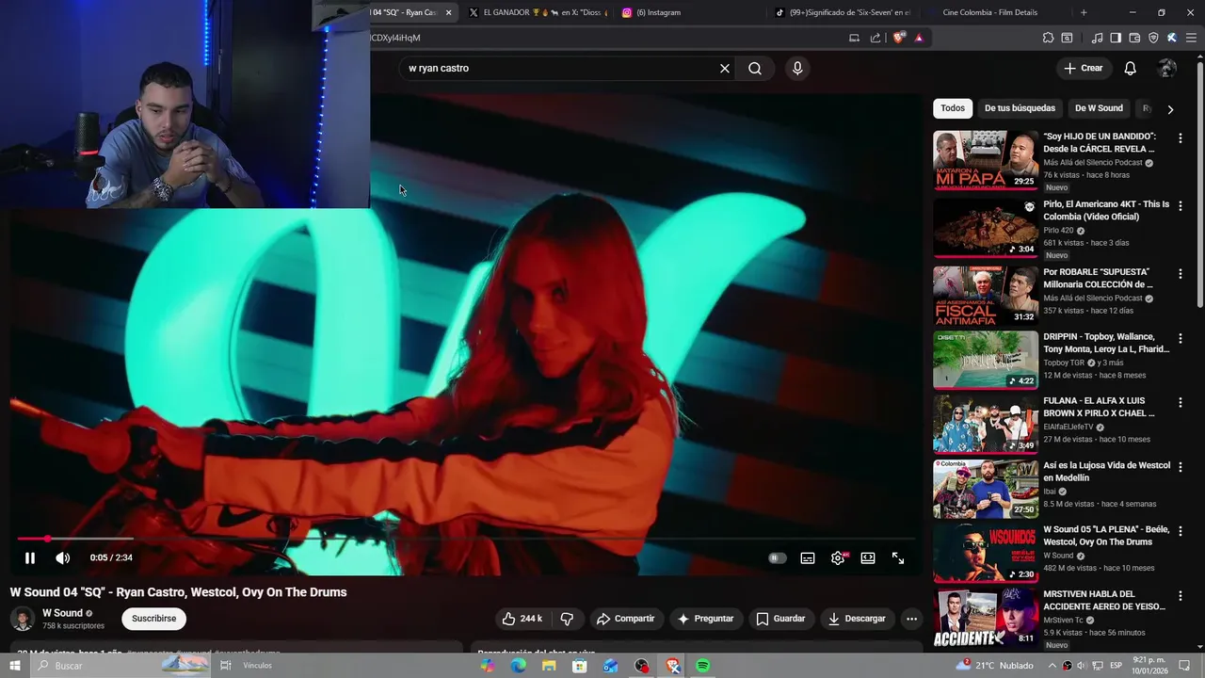Open the Brave VPN shield icon
1205x678 pixels.
tap(1153, 38)
